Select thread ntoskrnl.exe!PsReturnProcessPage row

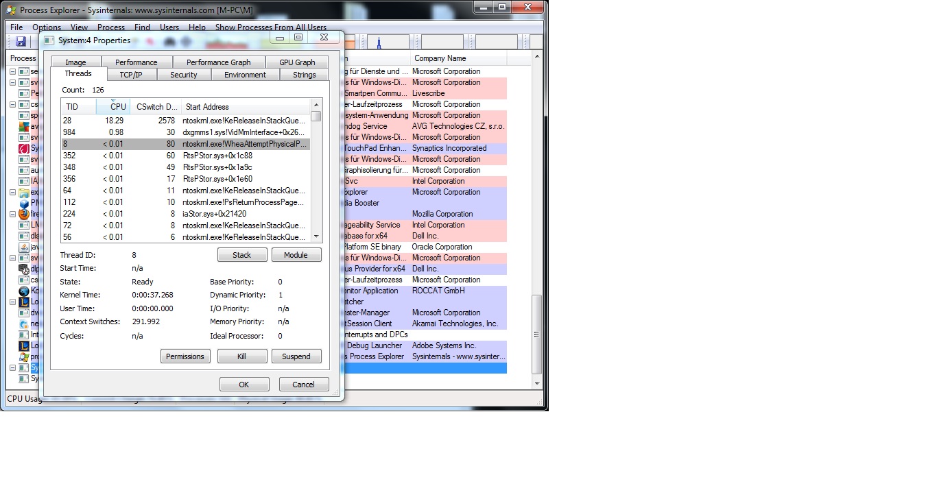coord(185,202)
